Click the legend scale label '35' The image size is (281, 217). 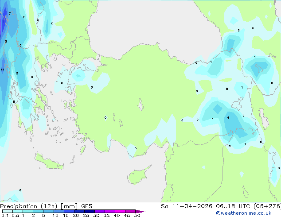point(106,215)
